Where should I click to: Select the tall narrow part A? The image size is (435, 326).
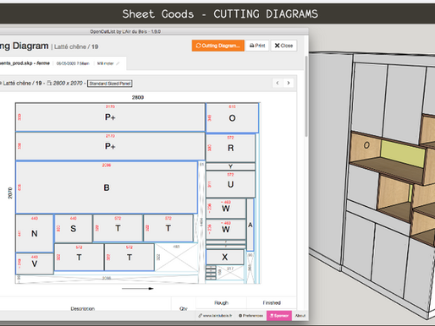(x=251, y=225)
